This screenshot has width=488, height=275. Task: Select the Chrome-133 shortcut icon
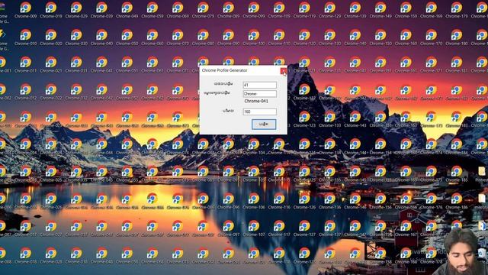click(330, 119)
